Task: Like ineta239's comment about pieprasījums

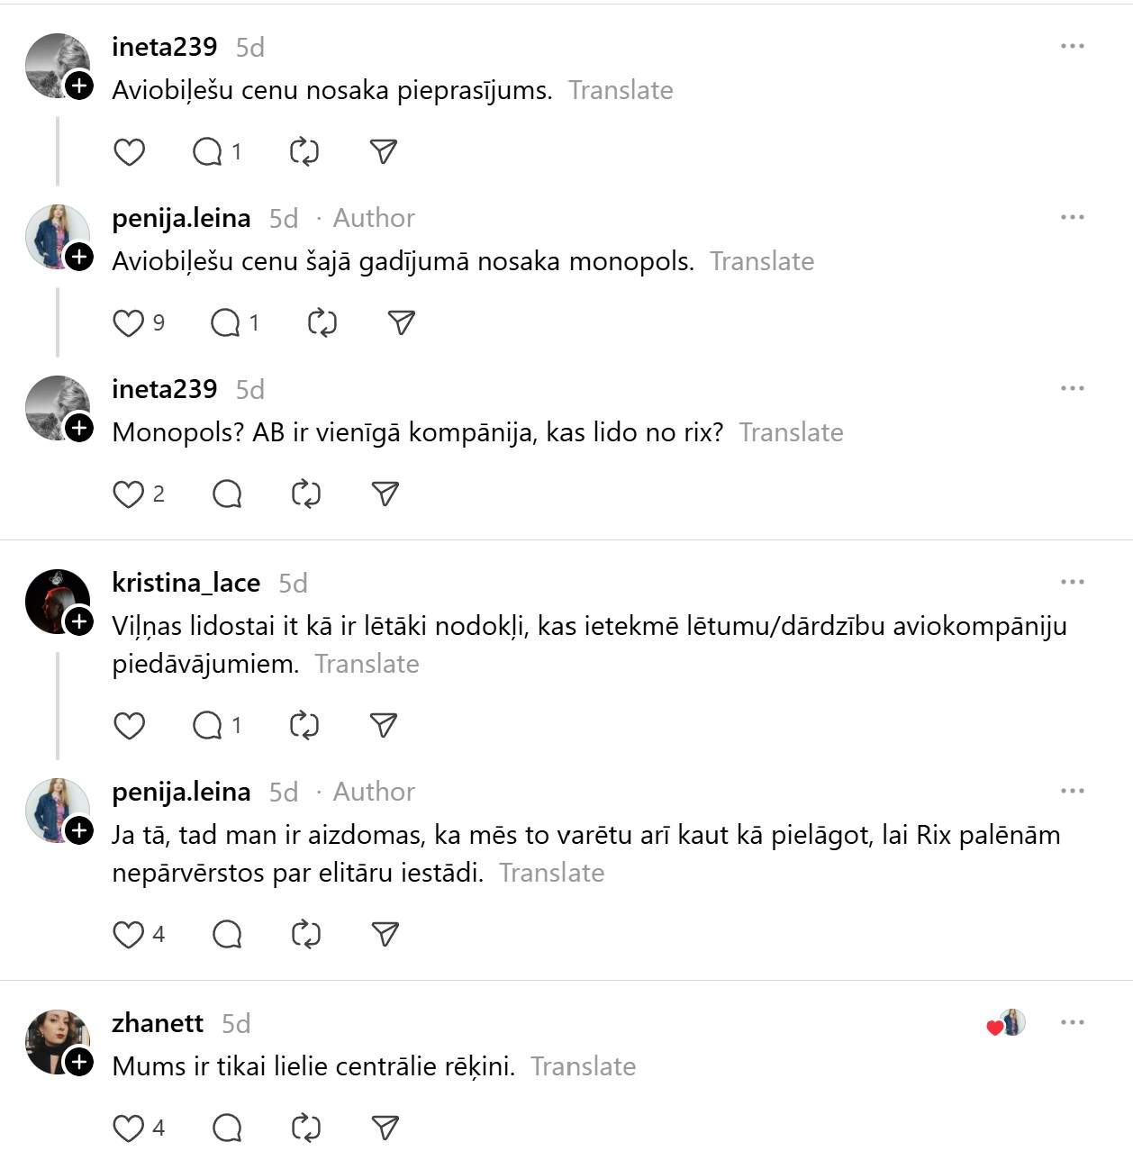Action: click(129, 152)
